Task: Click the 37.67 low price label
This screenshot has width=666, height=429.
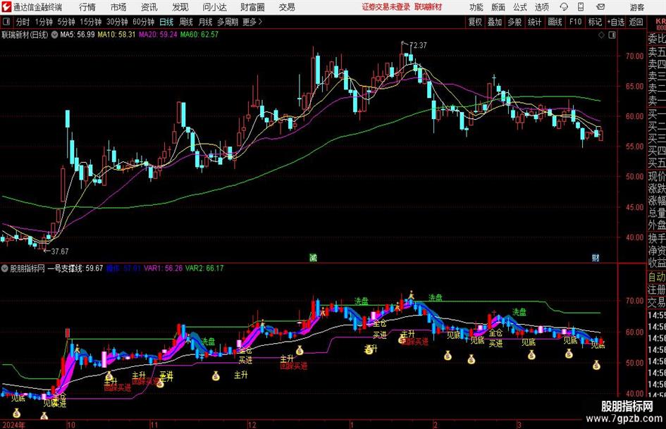Action: coord(60,251)
